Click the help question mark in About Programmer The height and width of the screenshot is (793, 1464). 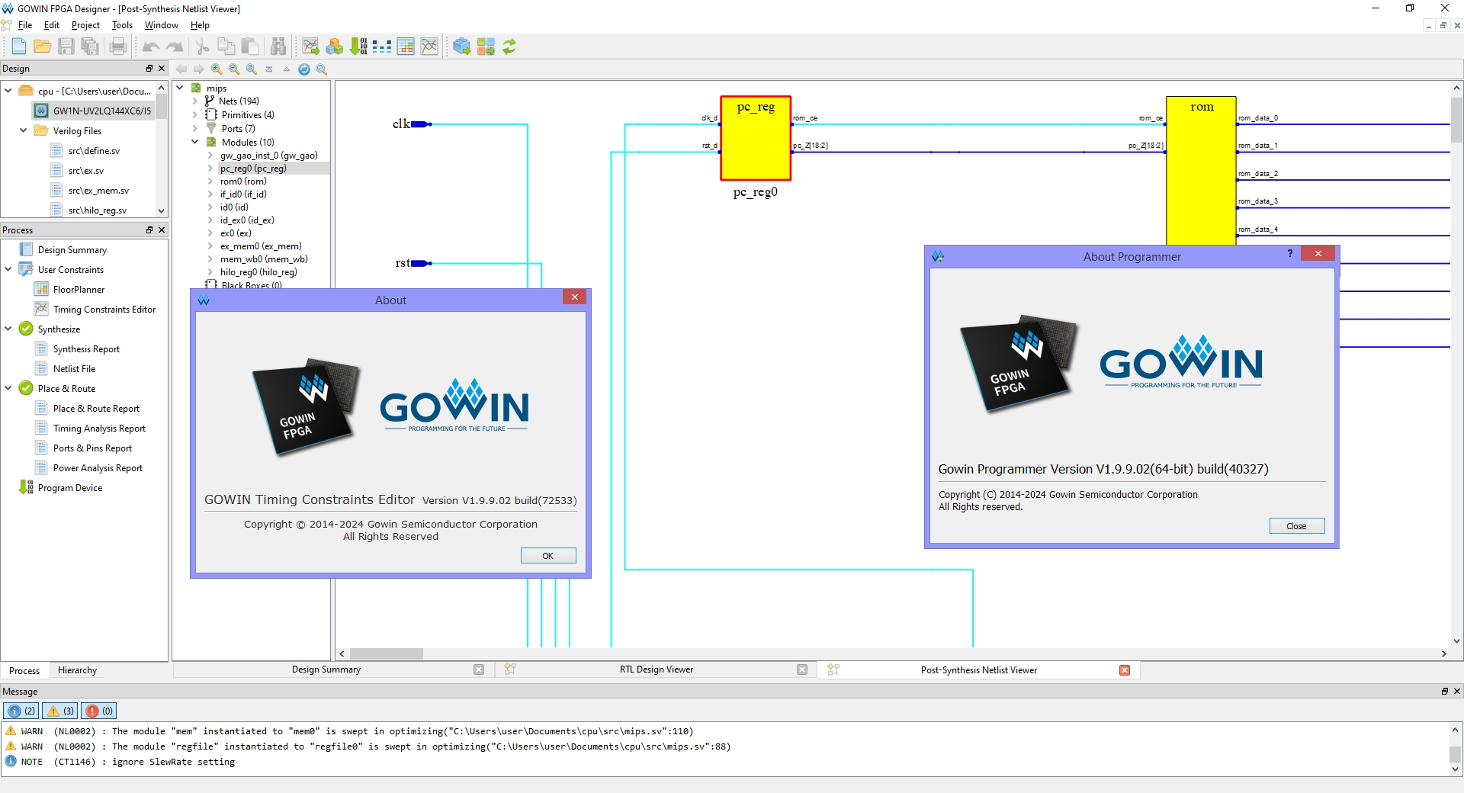coord(1290,253)
